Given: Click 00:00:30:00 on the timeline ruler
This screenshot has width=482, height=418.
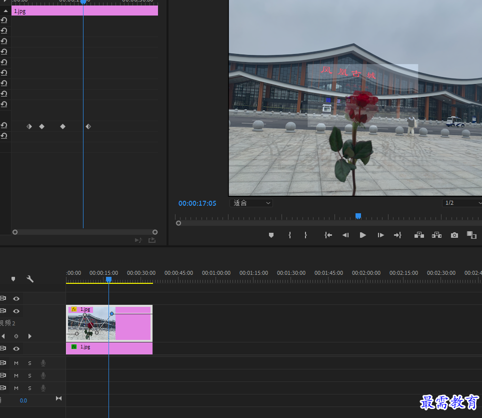Looking at the screenshot, I should pyautogui.click(x=141, y=273).
